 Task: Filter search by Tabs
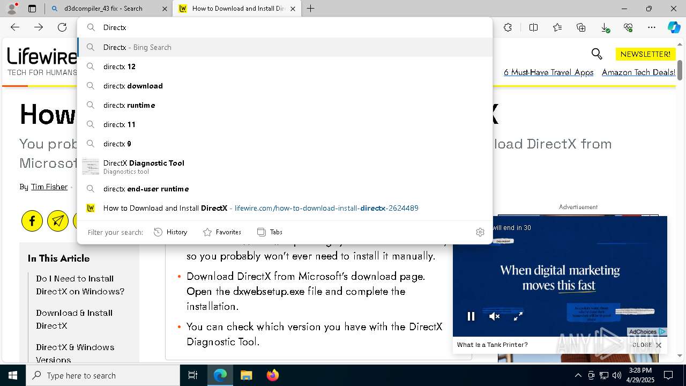tap(270, 232)
